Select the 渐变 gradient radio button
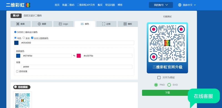222x108 pixels. pos(24,38)
